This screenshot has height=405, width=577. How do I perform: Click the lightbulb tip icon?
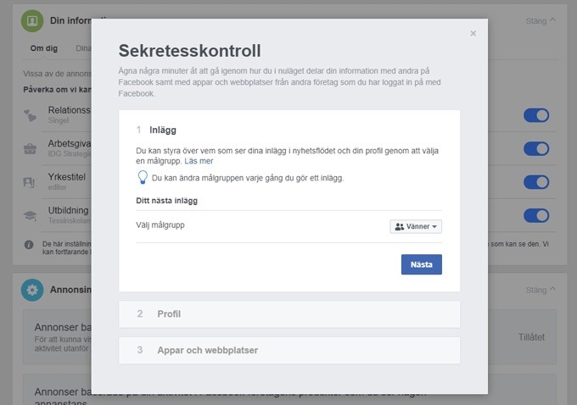pos(143,178)
